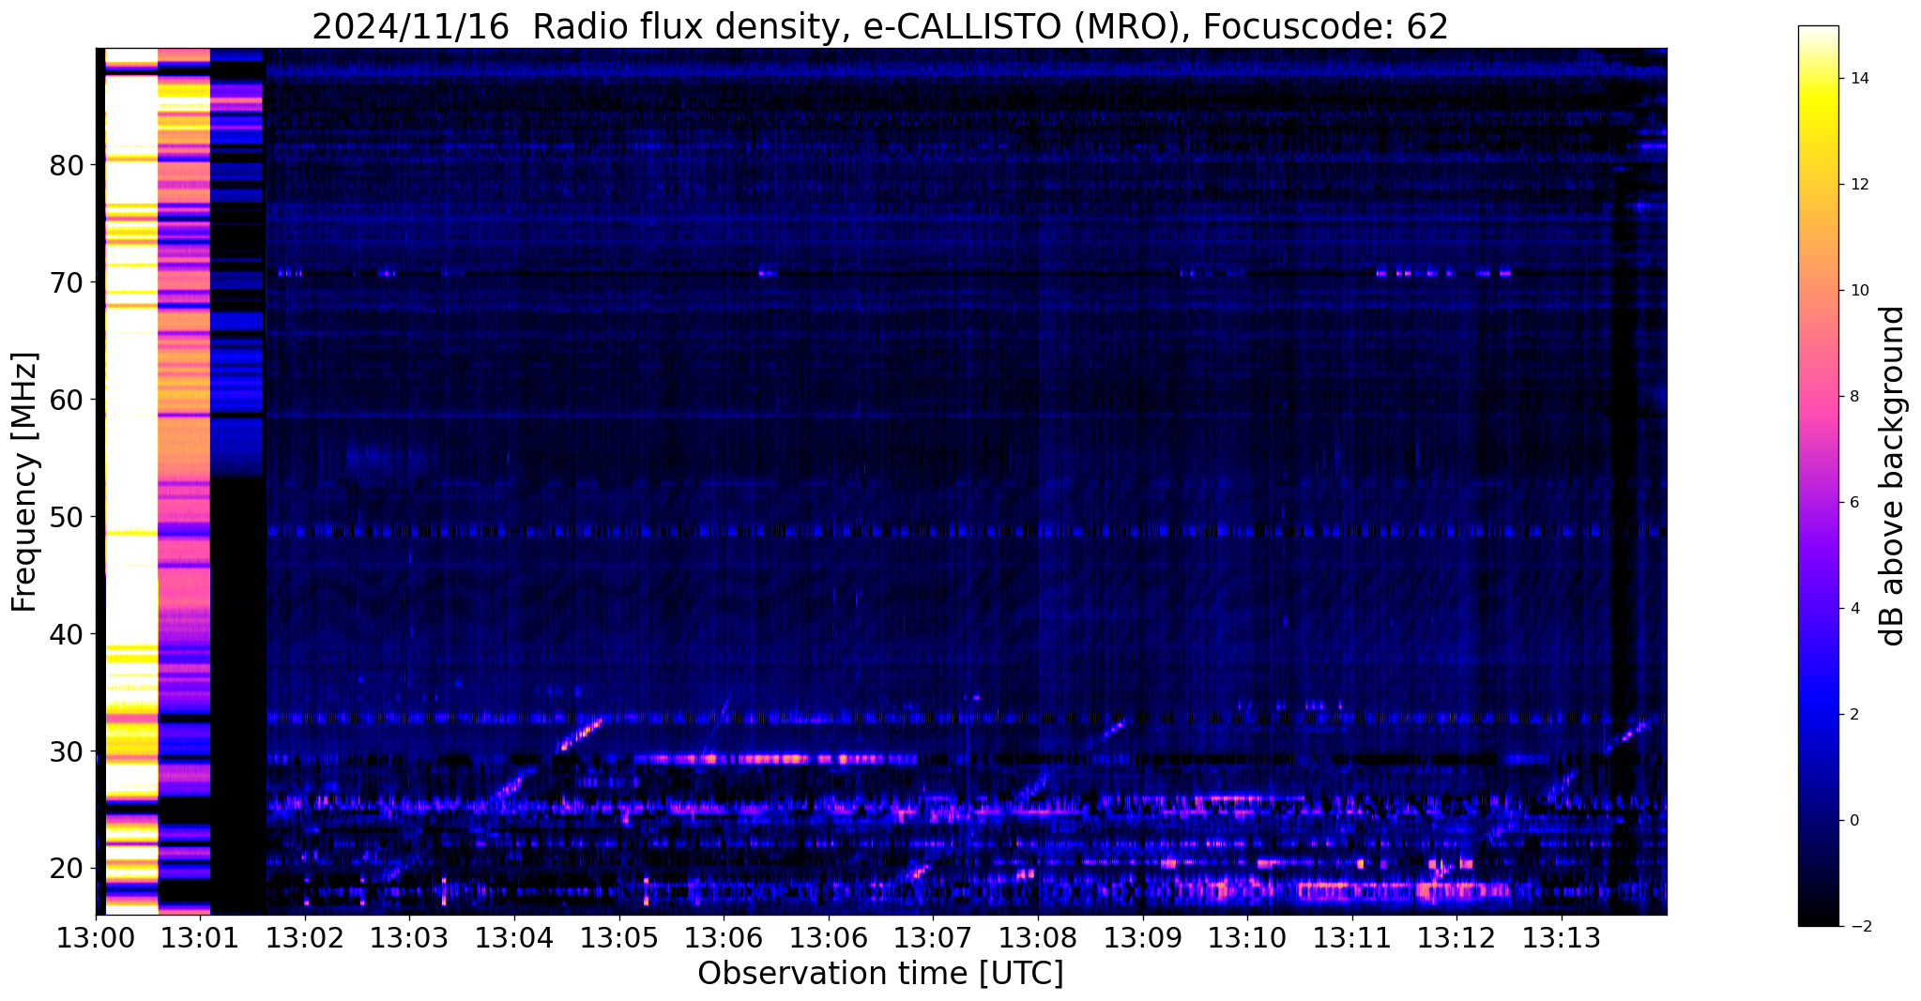Click the 13:11 time tick label
Image resolution: width=1921 pixels, height=1001 pixels.
tap(1352, 938)
